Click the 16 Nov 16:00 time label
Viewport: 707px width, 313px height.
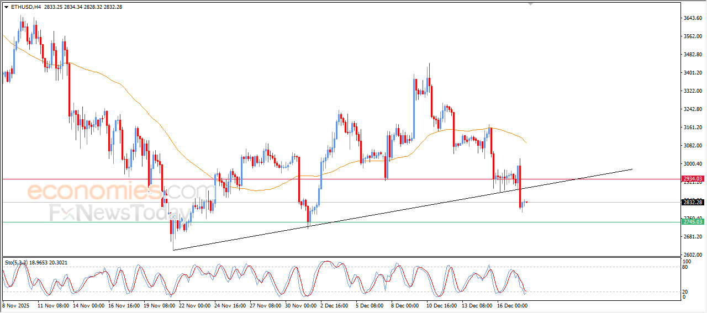[x=123, y=305]
